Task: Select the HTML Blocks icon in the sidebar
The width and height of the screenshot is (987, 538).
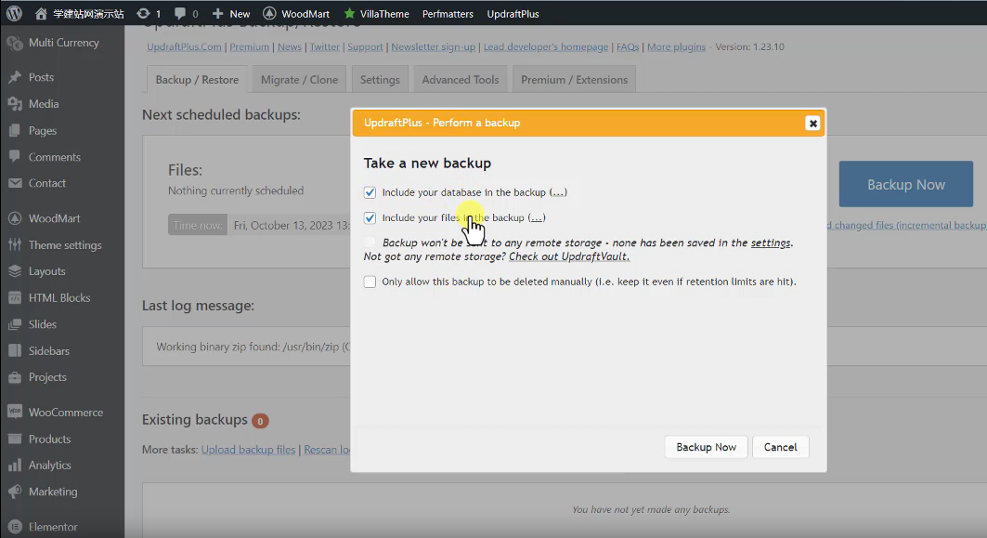Action: click(x=15, y=298)
